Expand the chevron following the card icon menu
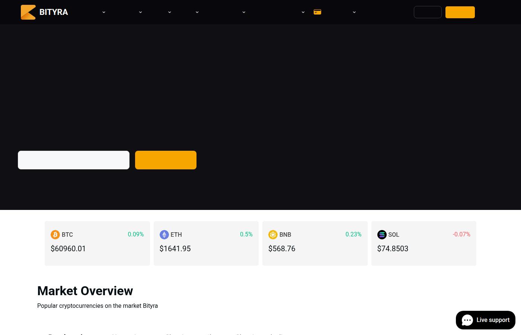This screenshot has width=521, height=335. 354,12
